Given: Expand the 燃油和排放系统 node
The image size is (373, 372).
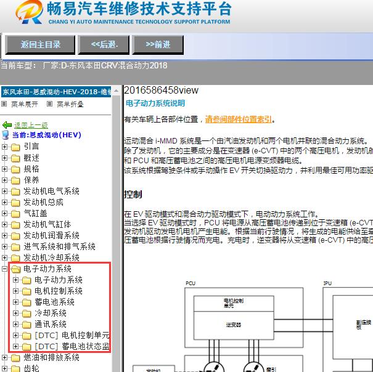Looking at the screenshot, I should coord(4,357).
